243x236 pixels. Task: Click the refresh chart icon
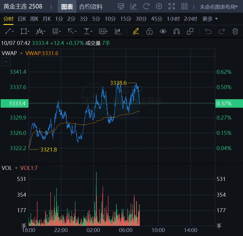[146, 7]
